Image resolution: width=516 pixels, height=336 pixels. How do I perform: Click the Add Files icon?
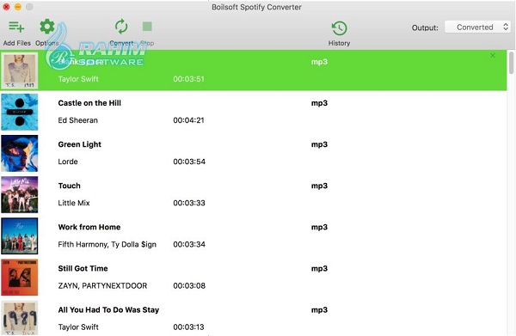click(x=16, y=27)
